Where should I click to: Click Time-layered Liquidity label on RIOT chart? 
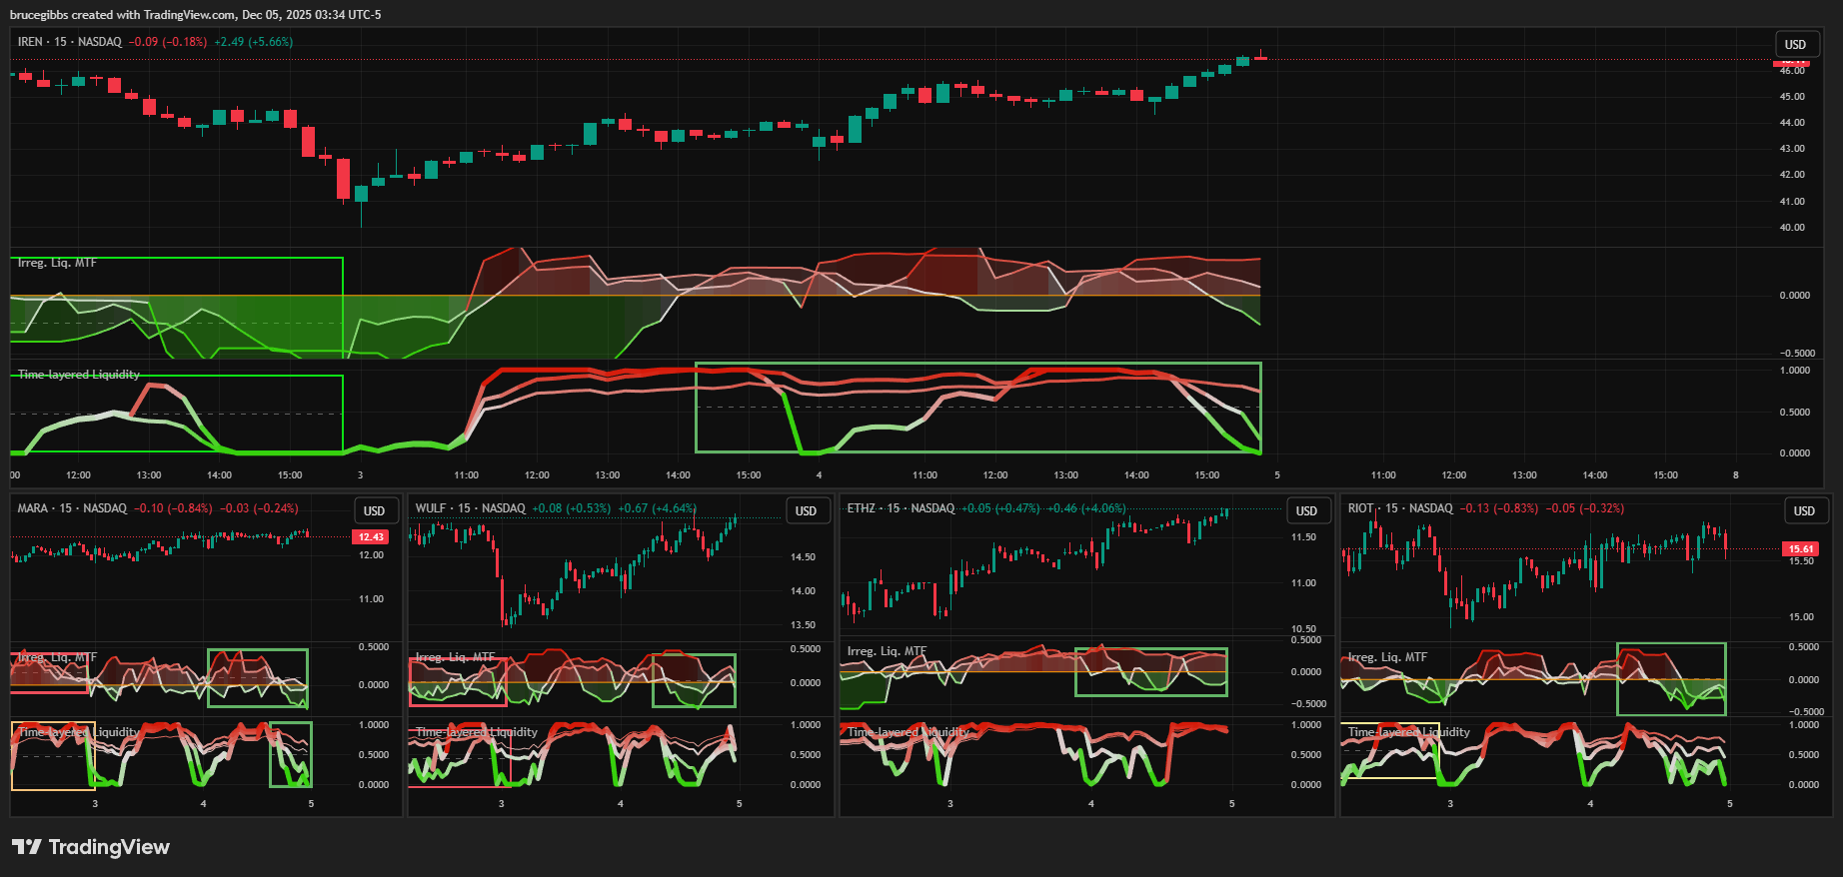(x=1408, y=732)
